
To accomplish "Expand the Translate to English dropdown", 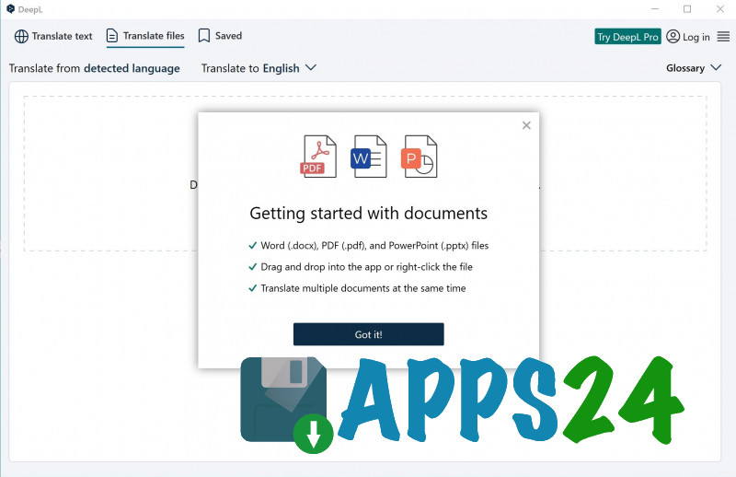I will [x=259, y=68].
